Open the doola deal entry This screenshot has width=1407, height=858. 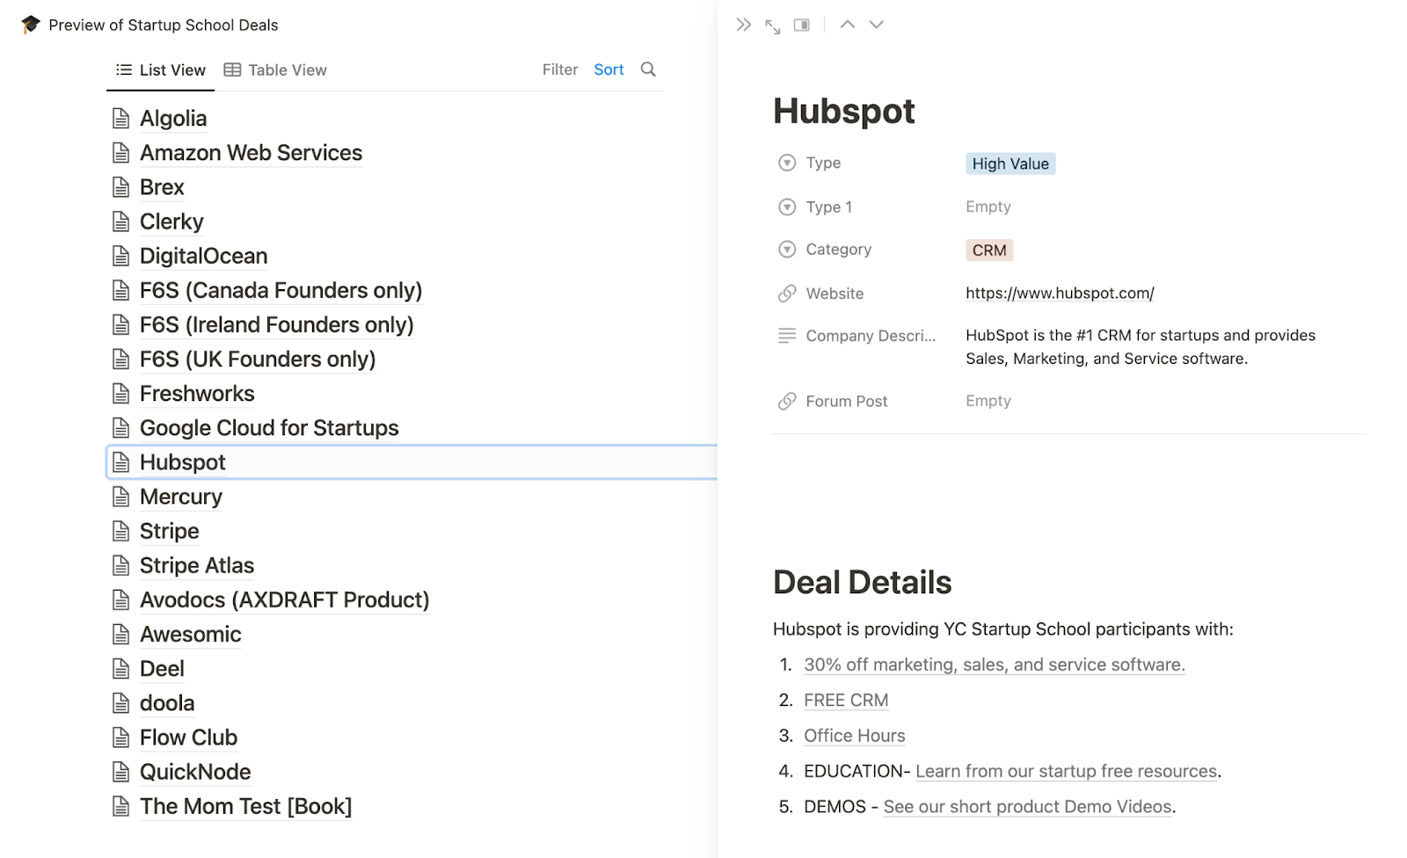click(167, 703)
